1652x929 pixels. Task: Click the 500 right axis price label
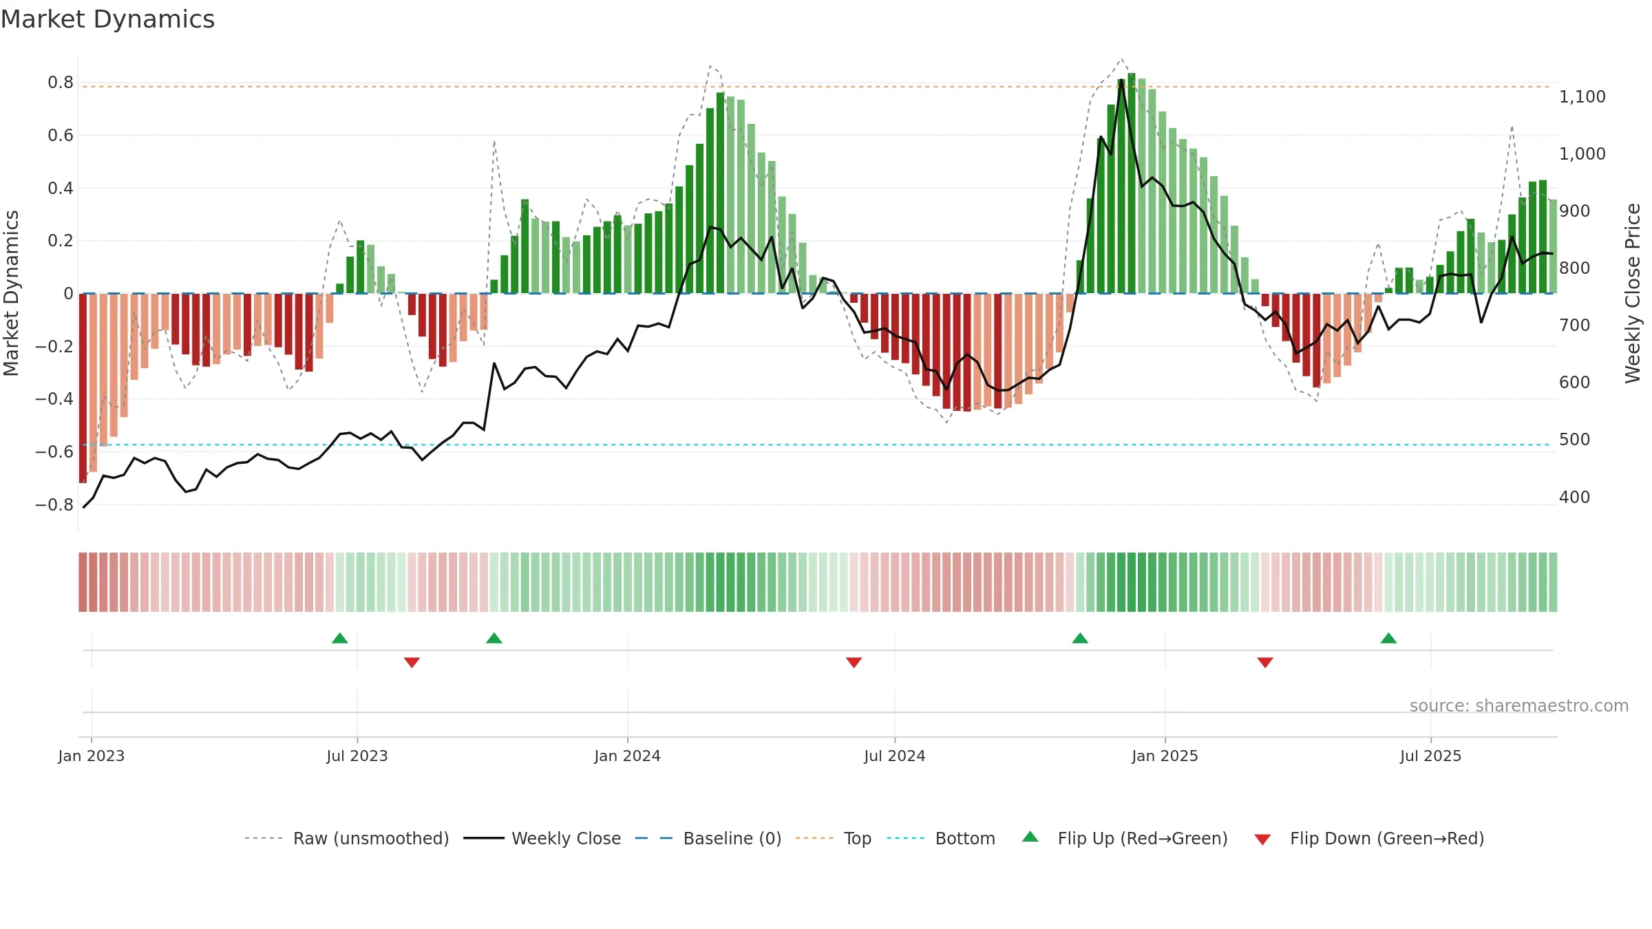tap(1575, 439)
